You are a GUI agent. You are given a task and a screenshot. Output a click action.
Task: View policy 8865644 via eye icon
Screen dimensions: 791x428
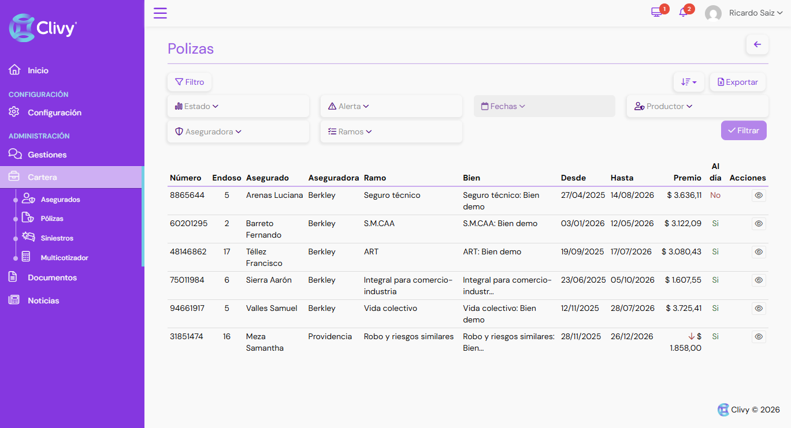tap(759, 196)
